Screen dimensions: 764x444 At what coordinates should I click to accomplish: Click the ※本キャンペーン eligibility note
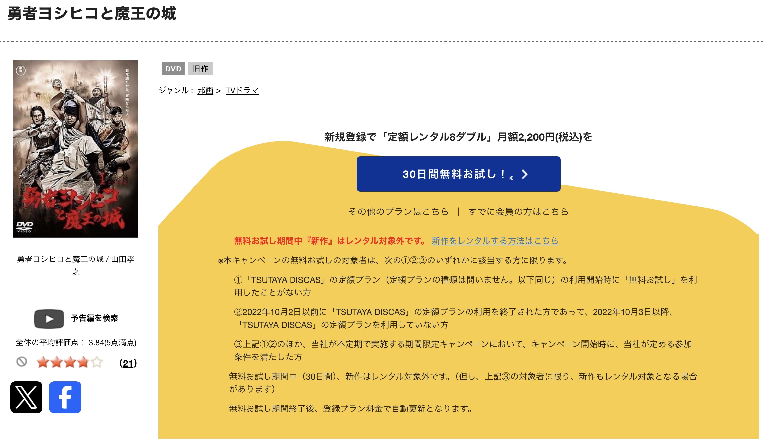click(393, 260)
